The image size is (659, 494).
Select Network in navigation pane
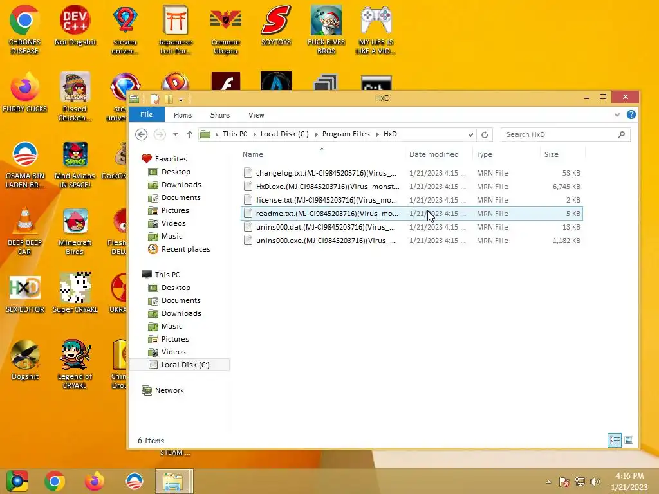(169, 390)
